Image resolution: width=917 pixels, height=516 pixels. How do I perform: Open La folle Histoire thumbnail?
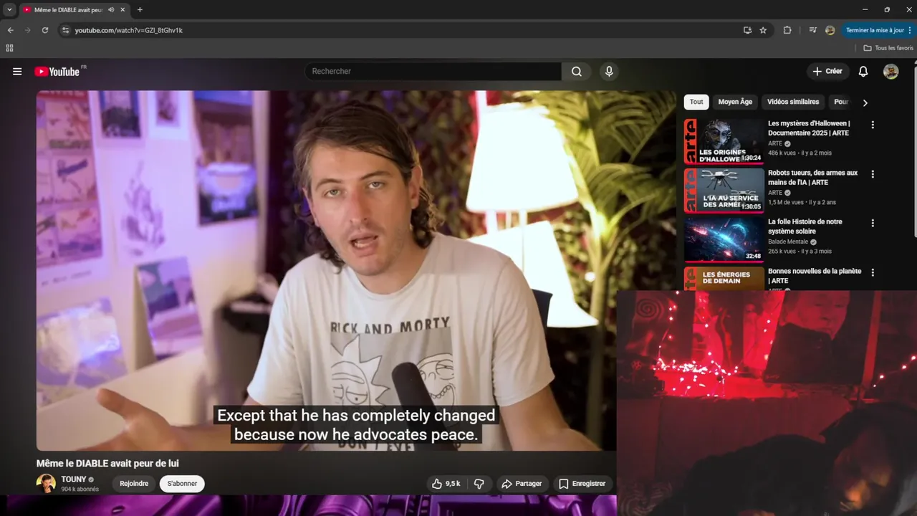pos(724,239)
